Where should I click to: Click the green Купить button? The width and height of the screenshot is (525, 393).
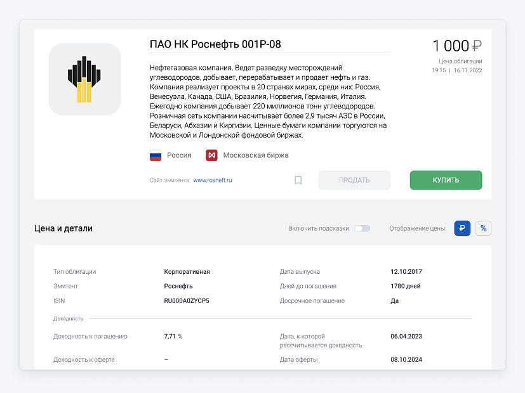(446, 180)
